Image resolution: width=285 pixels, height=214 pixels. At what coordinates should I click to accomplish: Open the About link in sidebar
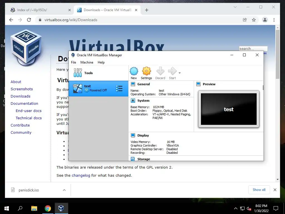16,82
